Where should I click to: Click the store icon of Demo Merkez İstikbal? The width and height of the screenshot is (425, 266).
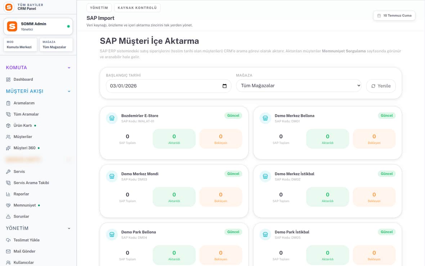click(265, 177)
